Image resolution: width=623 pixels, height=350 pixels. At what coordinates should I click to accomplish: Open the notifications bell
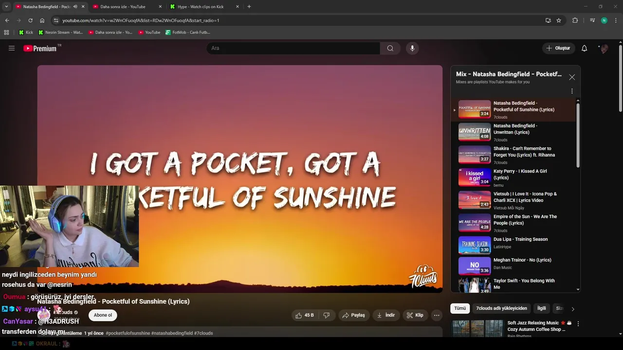point(585,48)
